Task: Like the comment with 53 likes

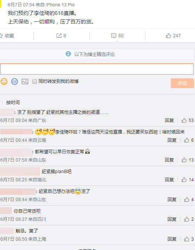Action: (x=184, y=121)
